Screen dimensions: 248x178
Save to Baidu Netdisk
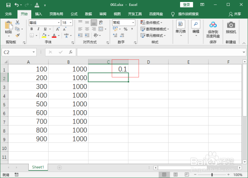pos(213,30)
